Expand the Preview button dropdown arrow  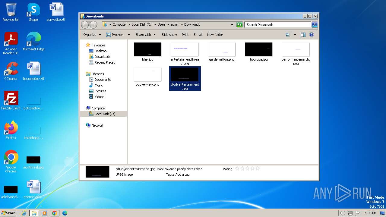tap(129, 35)
